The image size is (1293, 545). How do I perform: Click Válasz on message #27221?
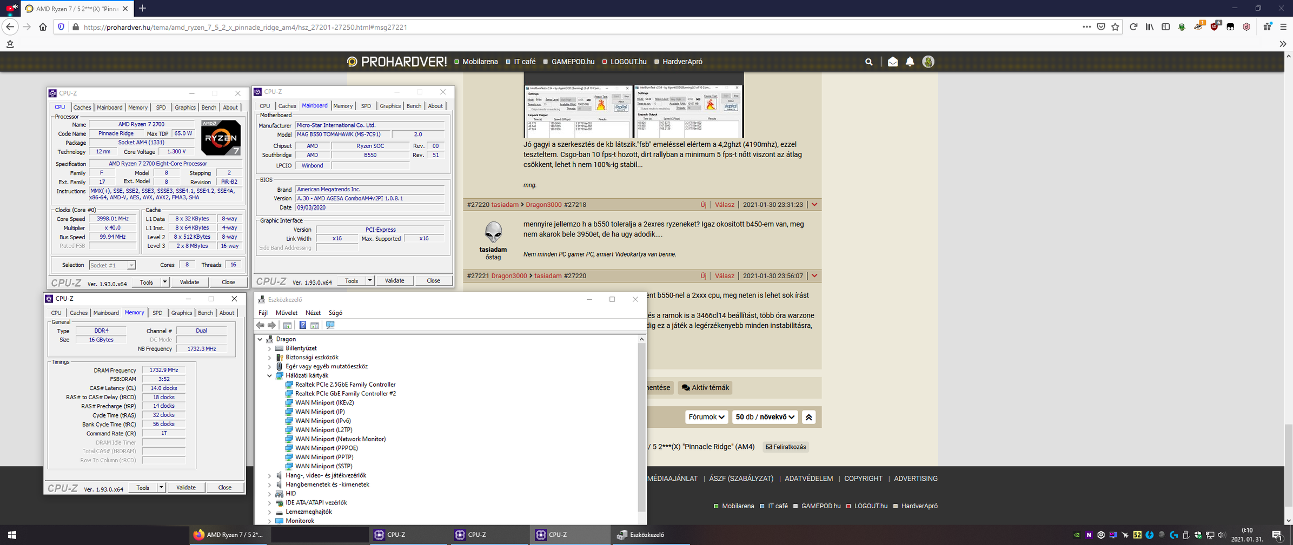724,276
